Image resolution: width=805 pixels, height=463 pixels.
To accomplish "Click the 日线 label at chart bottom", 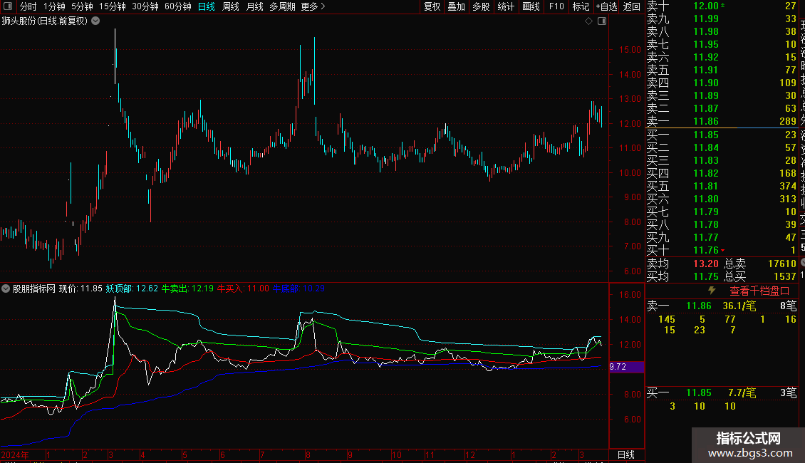I will click(x=625, y=454).
